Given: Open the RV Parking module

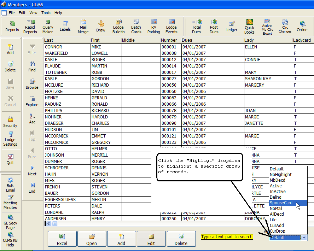Looking at the screenshot, I should click(154, 27).
